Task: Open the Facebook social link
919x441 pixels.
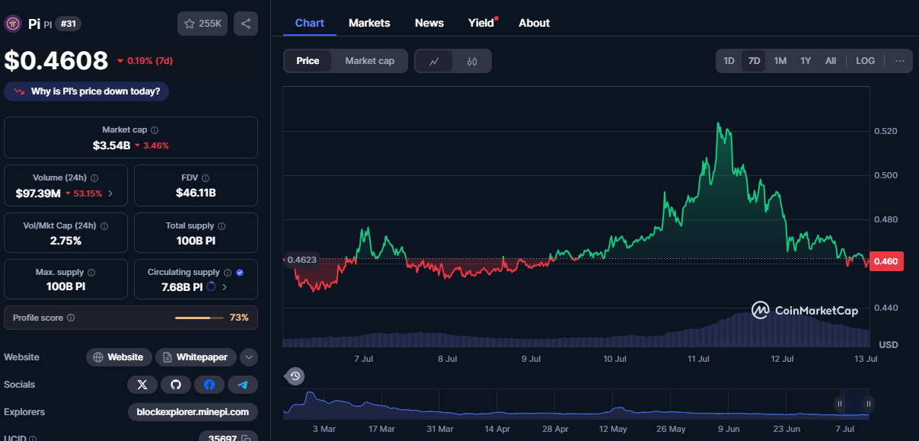Action: [x=209, y=385]
